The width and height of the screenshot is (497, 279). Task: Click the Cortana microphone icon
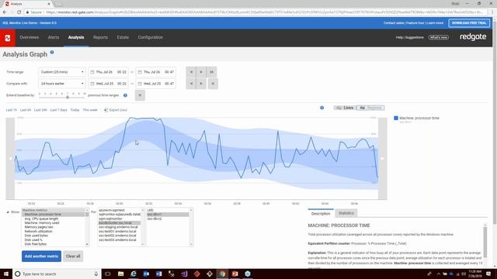pyautogui.click(x=96, y=274)
